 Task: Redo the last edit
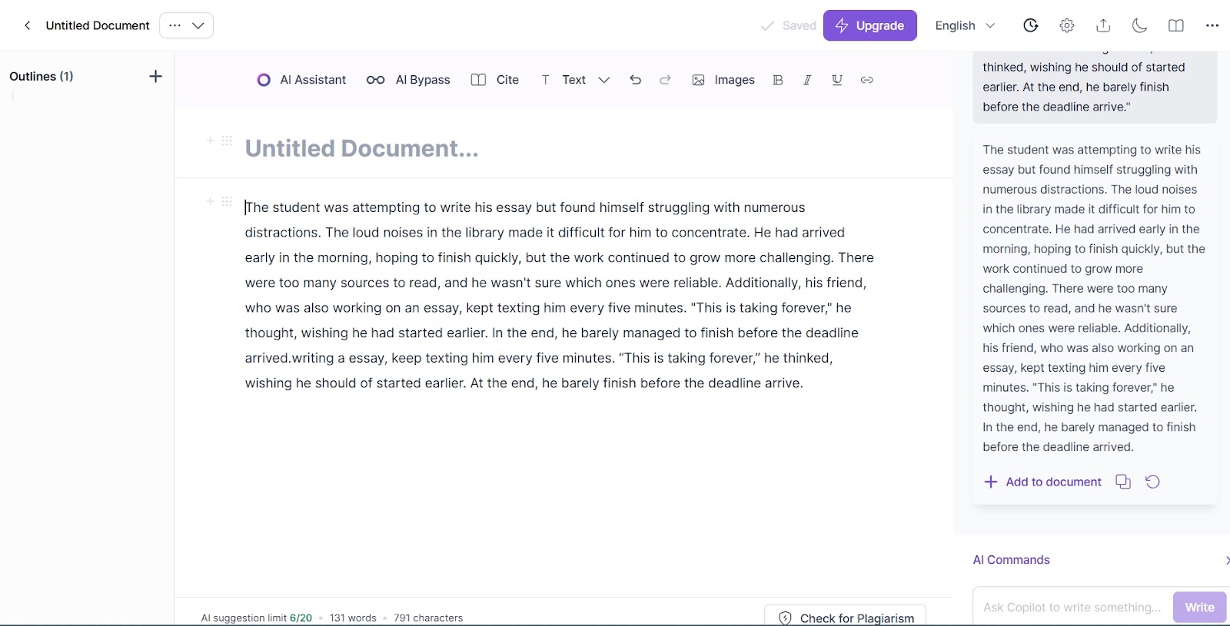click(665, 80)
